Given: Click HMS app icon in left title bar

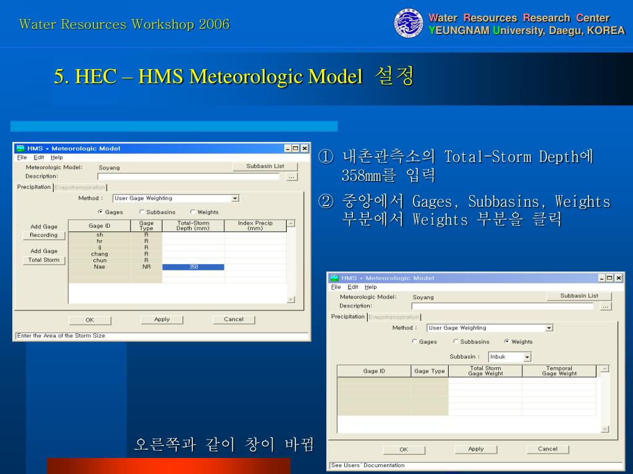Looking at the screenshot, I should tap(20, 148).
